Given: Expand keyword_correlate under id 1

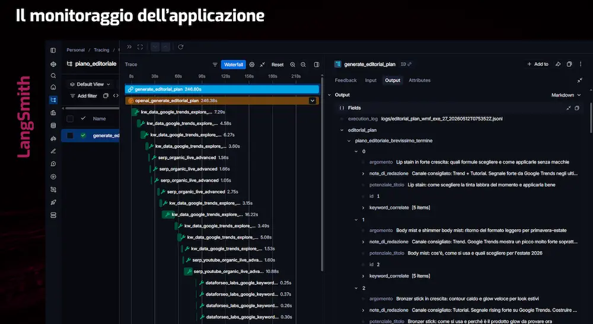Looking at the screenshot, I should 364,208.
